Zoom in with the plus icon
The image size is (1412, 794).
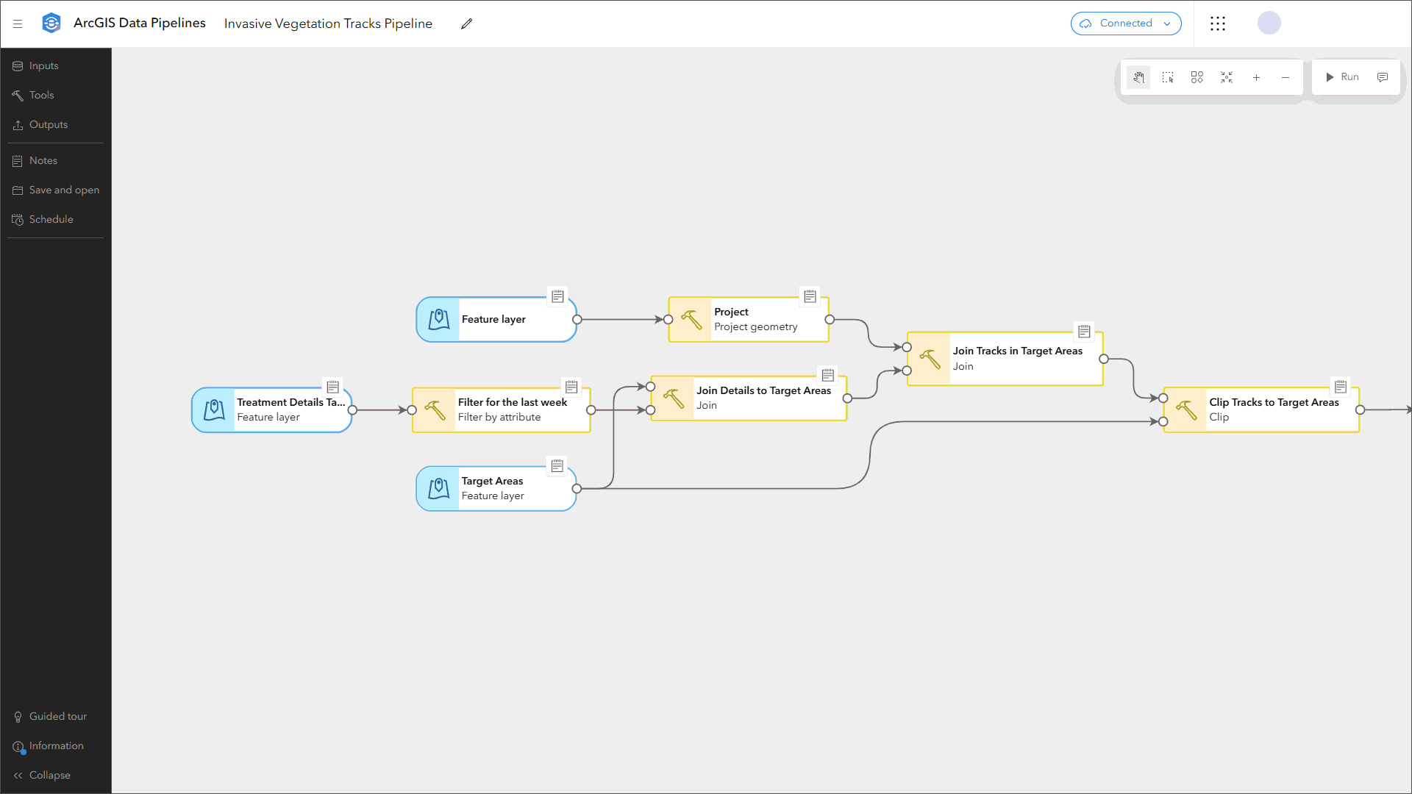1256,77
